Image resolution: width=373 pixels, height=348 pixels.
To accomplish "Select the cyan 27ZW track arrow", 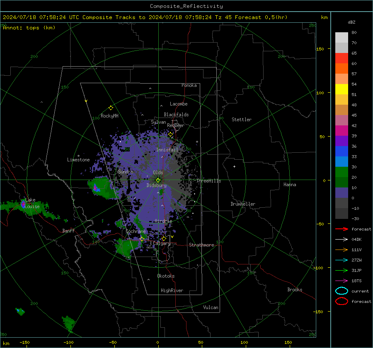I will pos(342,260).
